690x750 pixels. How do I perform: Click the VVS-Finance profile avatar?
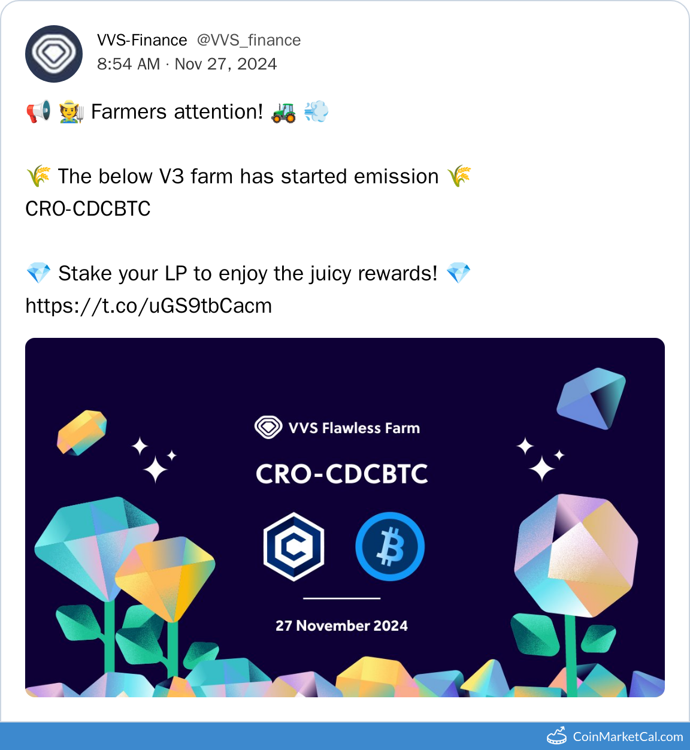coord(54,54)
